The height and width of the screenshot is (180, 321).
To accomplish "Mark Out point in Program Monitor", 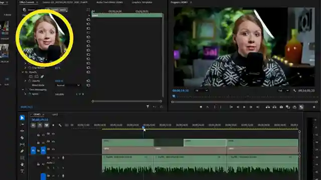I will coord(221,107).
